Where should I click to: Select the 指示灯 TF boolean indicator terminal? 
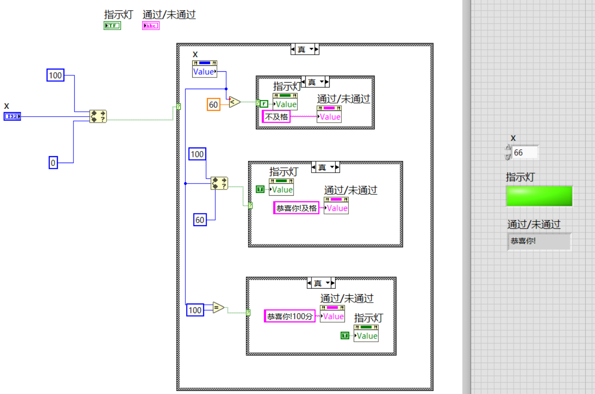[x=112, y=26]
